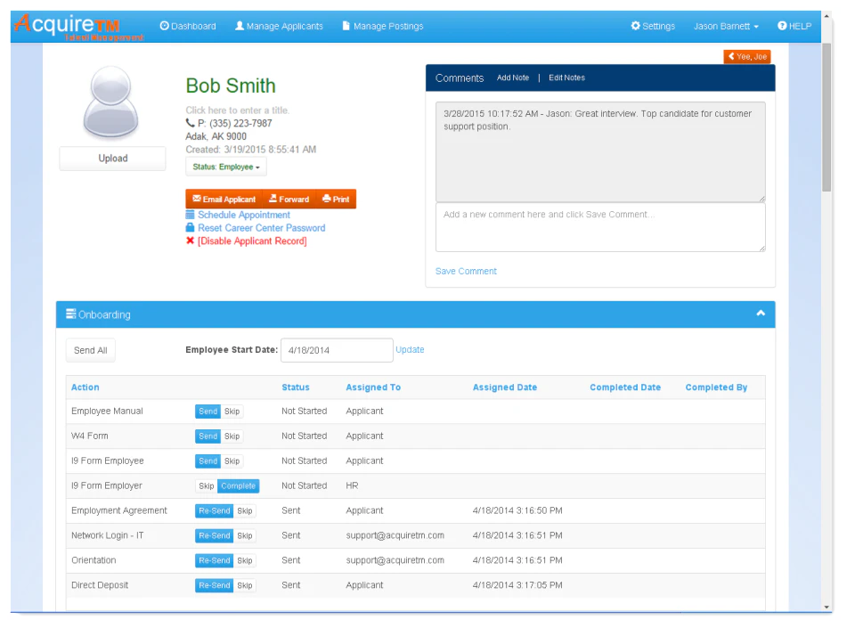The width and height of the screenshot is (855, 636).
Task: Click the Employee Start Date field
Action: [336, 350]
